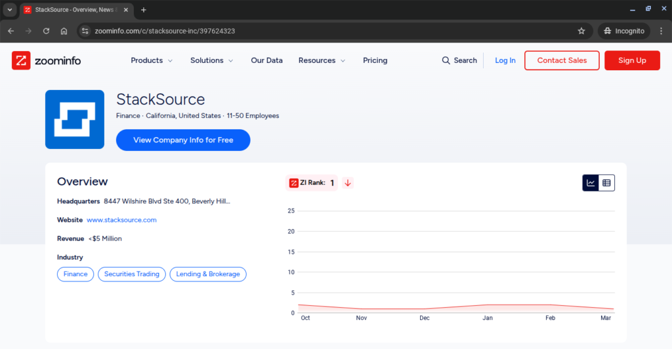Open the Our Data page
Image resolution: width=672 pixels, height=349 pixels.
[x=266, y=60]
